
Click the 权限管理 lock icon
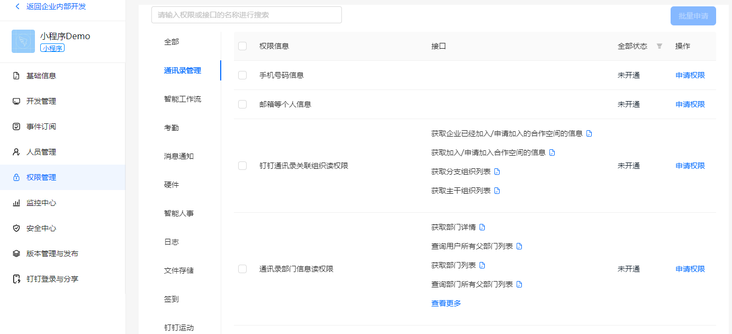coord(16,177)
